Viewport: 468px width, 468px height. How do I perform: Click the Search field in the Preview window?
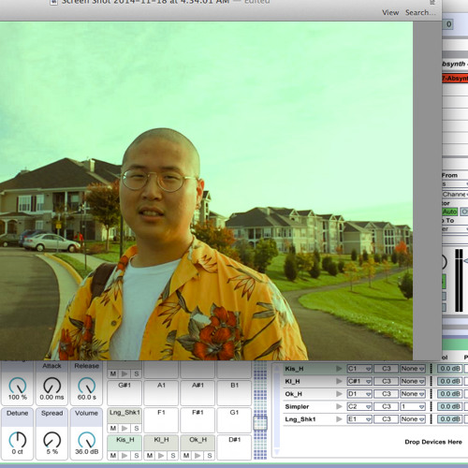tap(420, 13)
